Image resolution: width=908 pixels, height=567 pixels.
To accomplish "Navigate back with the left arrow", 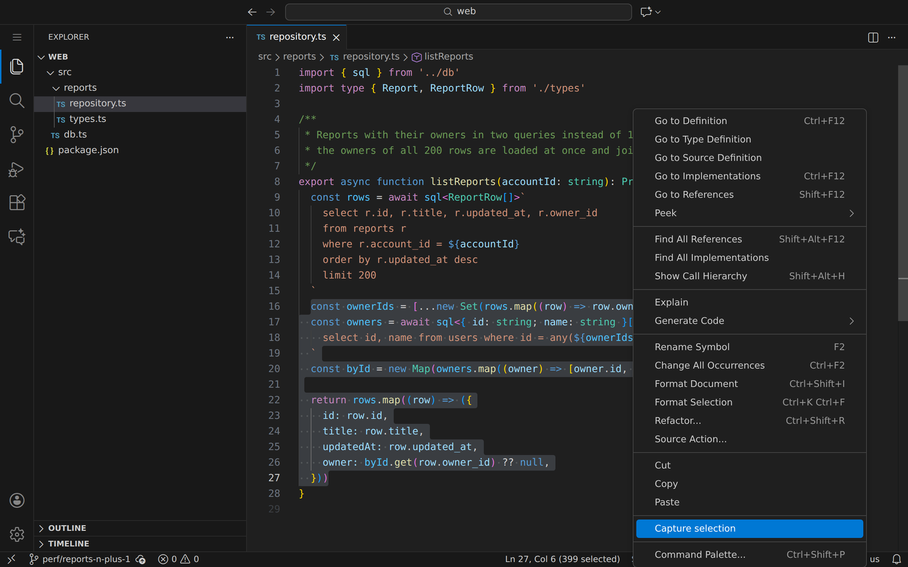I will [x=253, y=12].
